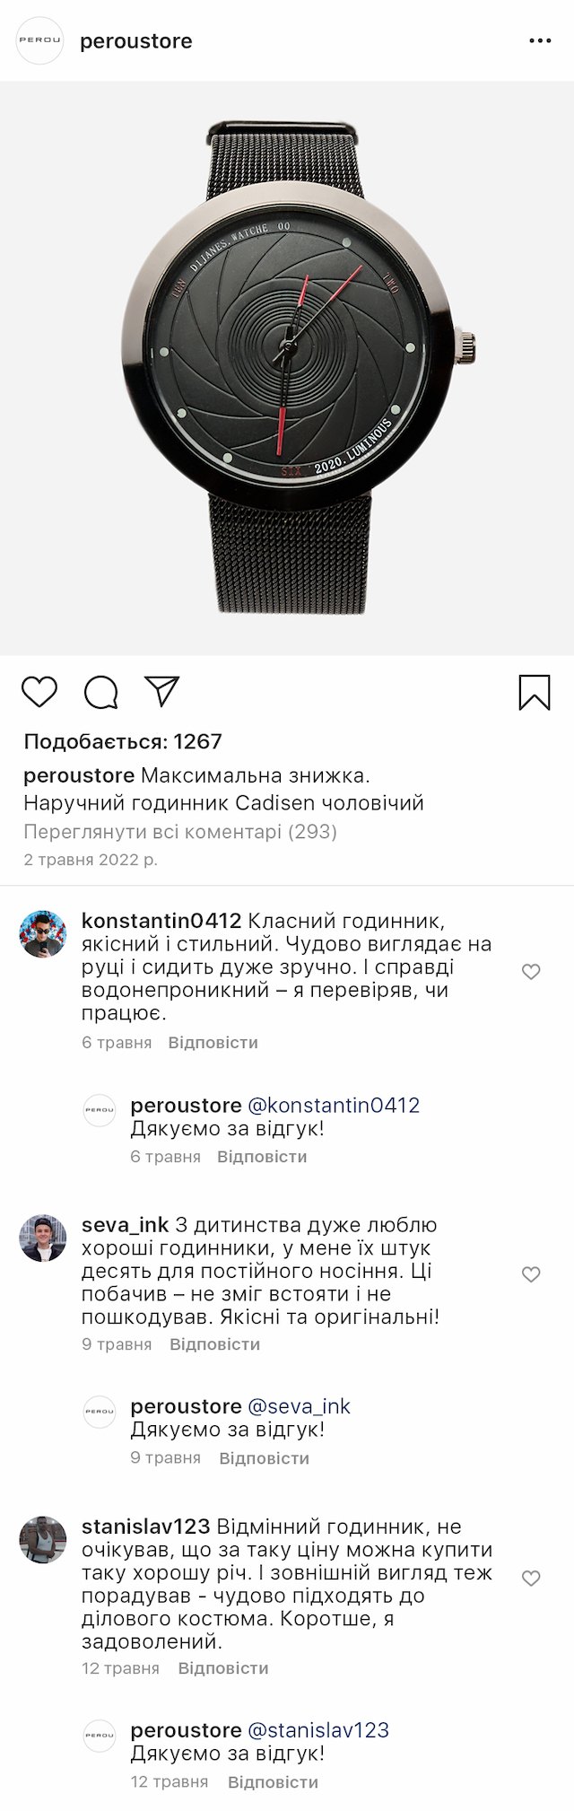574x1811 pixels.
Task: Like the stanislav123 comment
Action: pos(531,1579)
